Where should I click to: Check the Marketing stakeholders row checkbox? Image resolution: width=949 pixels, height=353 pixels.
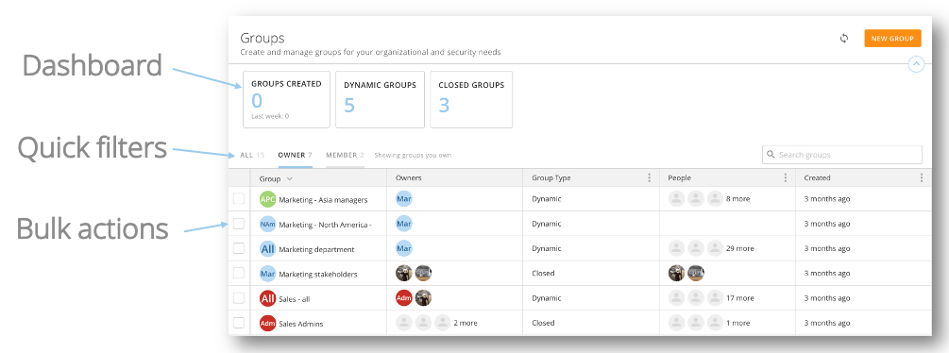(239, 273)
